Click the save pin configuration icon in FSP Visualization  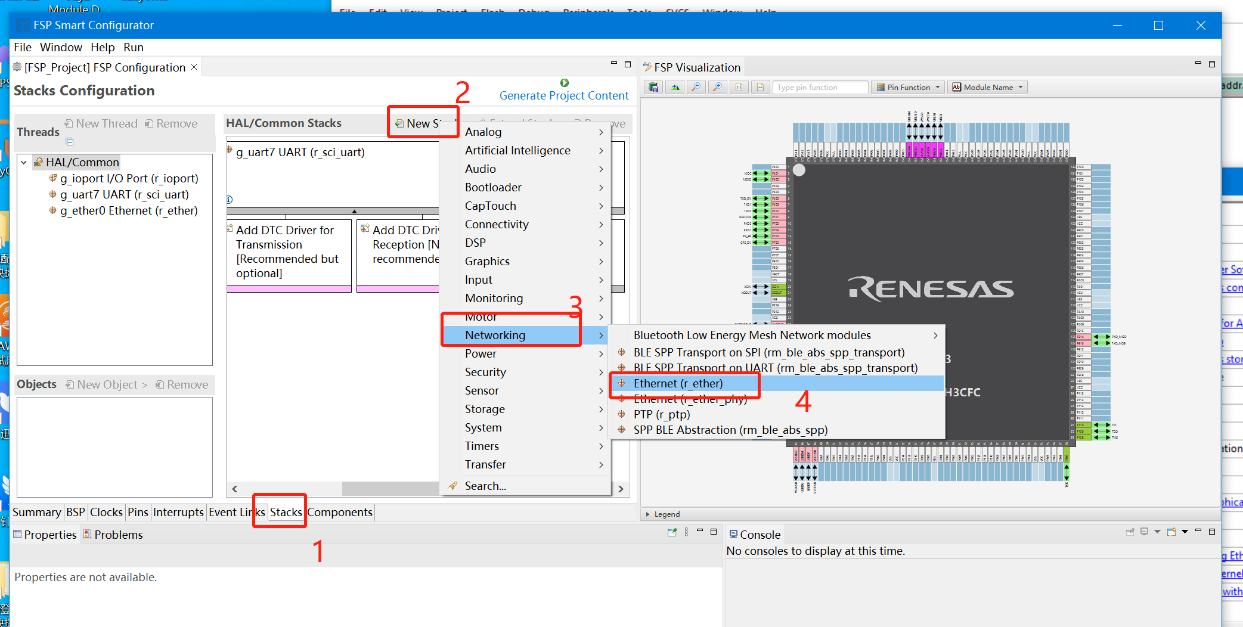coord(653,88)
